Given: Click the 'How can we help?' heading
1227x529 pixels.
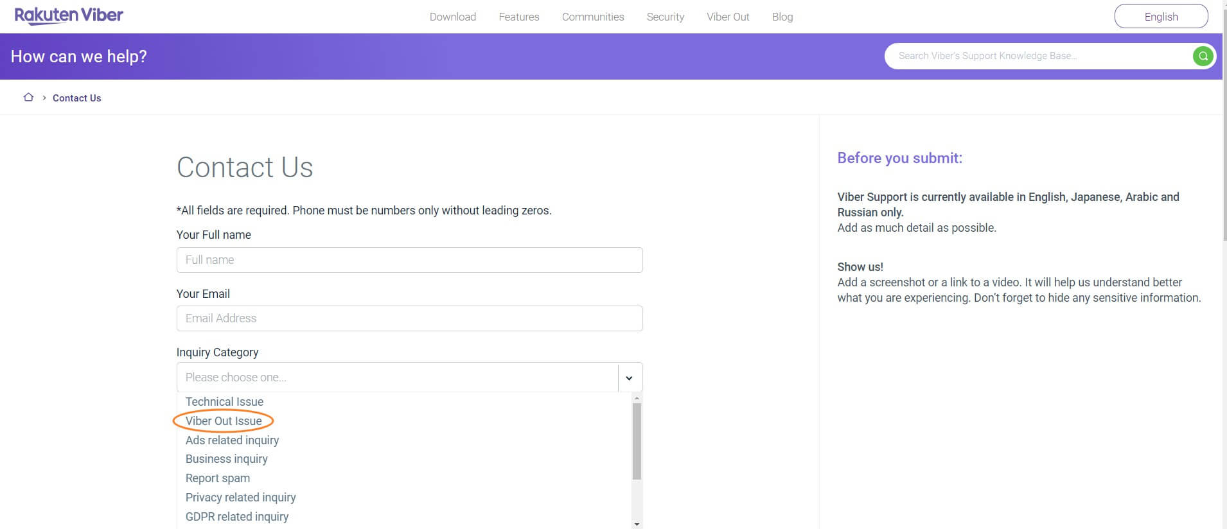Looking at the screenshot, I should pos(79,56).
